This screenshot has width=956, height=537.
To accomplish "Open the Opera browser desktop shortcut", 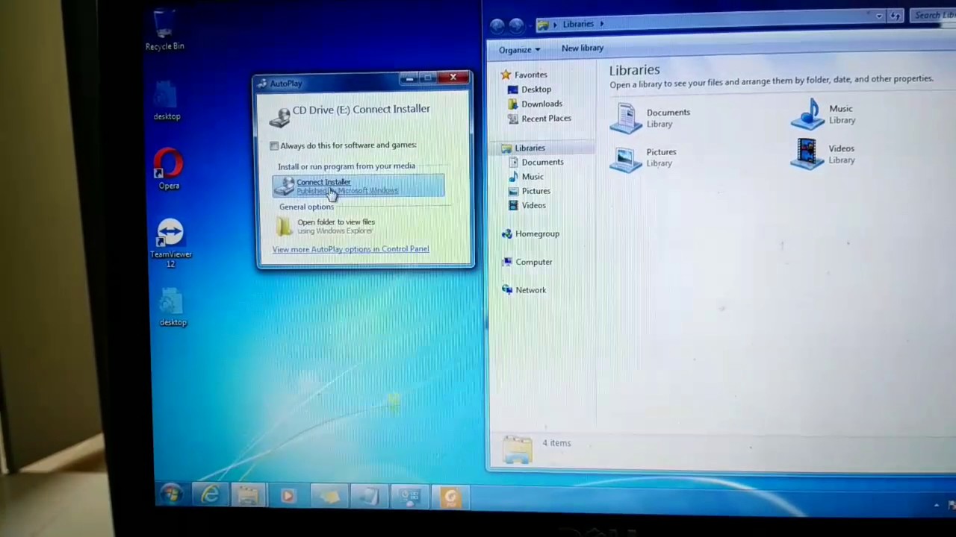I will [x=169, y=169].
